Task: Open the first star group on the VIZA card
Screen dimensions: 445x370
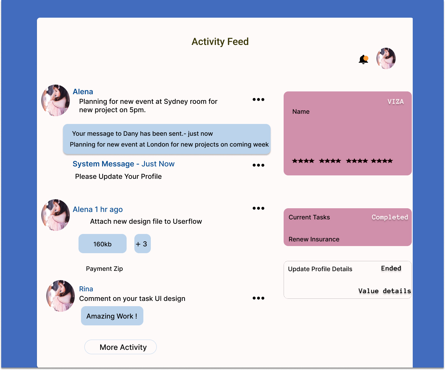Action: (x=303, y=161)
